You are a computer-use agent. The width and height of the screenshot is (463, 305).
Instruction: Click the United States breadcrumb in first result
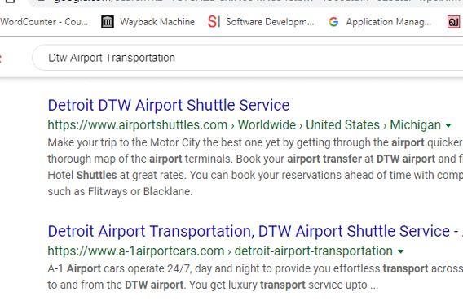pos(342,125)
